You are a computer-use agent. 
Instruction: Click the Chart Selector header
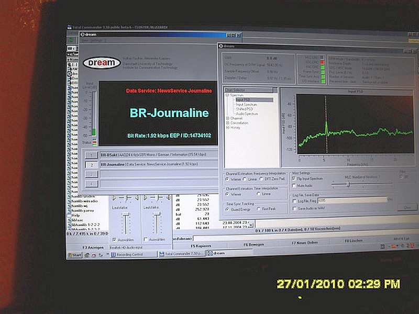click(249, 90)
